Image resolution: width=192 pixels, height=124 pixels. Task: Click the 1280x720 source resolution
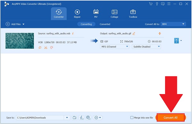[x=49, y=42]
